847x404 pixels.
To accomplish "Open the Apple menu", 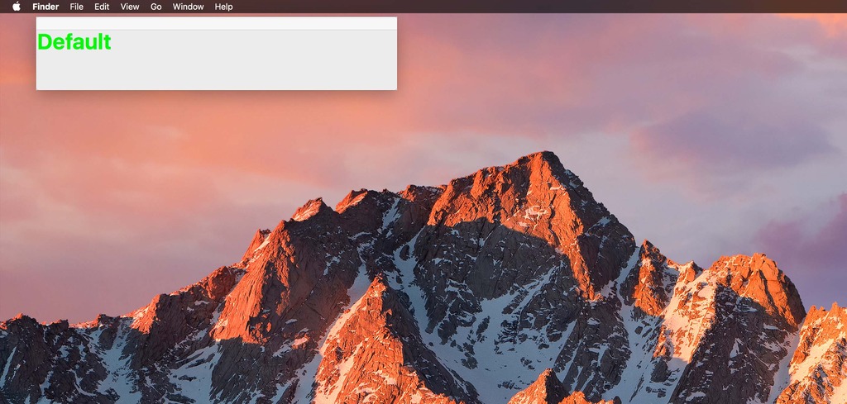I will [x=17, y=7].
